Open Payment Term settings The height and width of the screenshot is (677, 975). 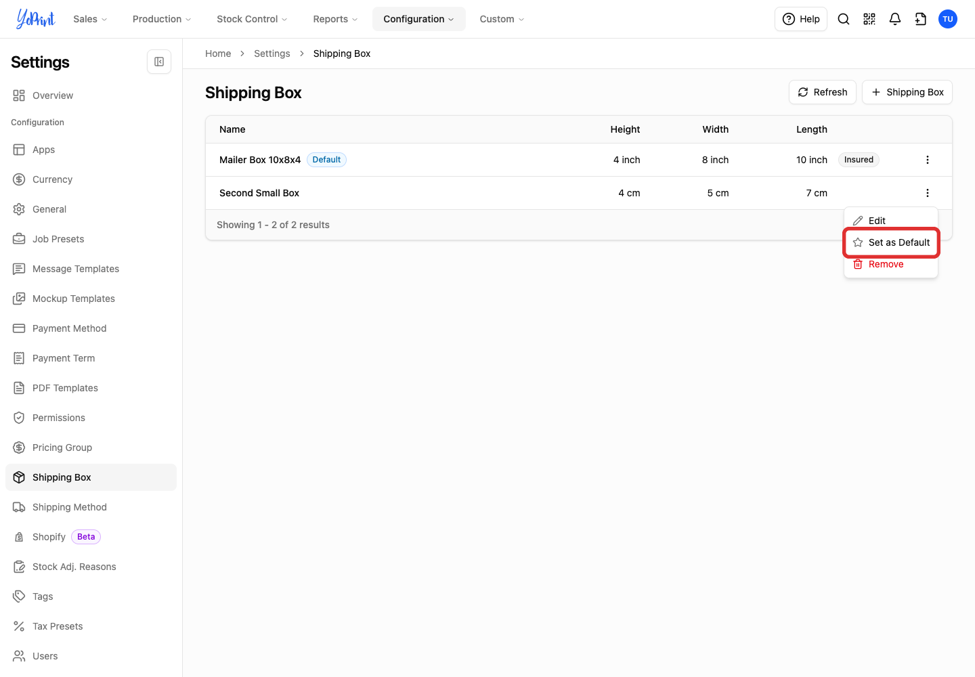point(91,358)
